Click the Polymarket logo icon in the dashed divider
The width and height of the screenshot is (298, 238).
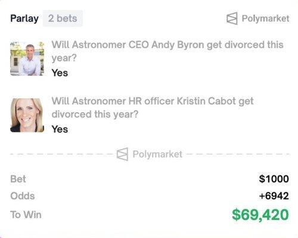[122, 154]
